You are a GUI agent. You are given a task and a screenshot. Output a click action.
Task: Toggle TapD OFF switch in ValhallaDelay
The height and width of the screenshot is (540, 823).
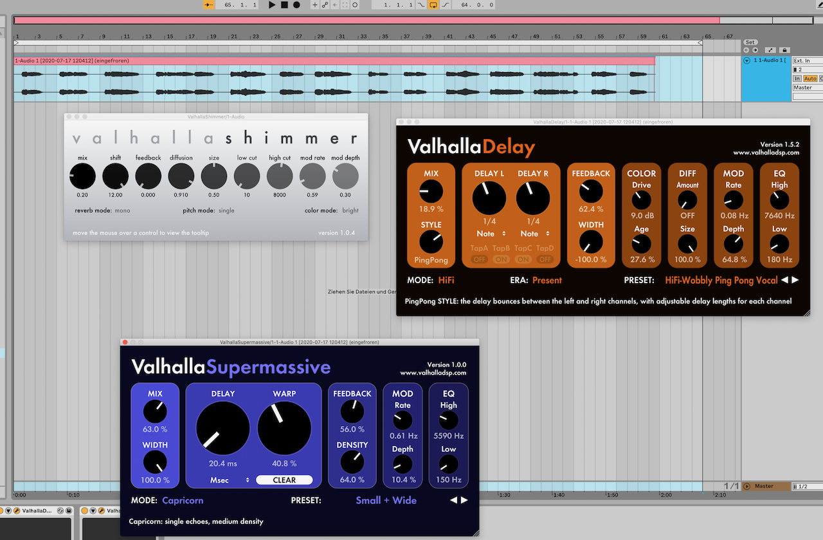click(x=545, y=259)
